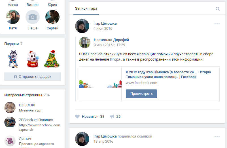This screenshot has width=227, height=148.
Task: Like the post with heart icon
Action: (77, 116)
